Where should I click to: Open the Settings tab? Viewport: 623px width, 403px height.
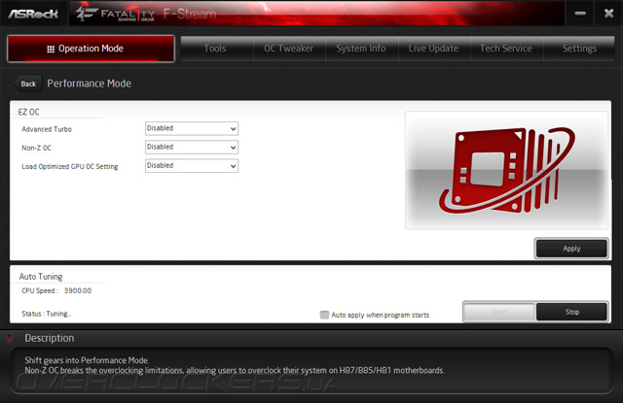click(x=579, y=49)
